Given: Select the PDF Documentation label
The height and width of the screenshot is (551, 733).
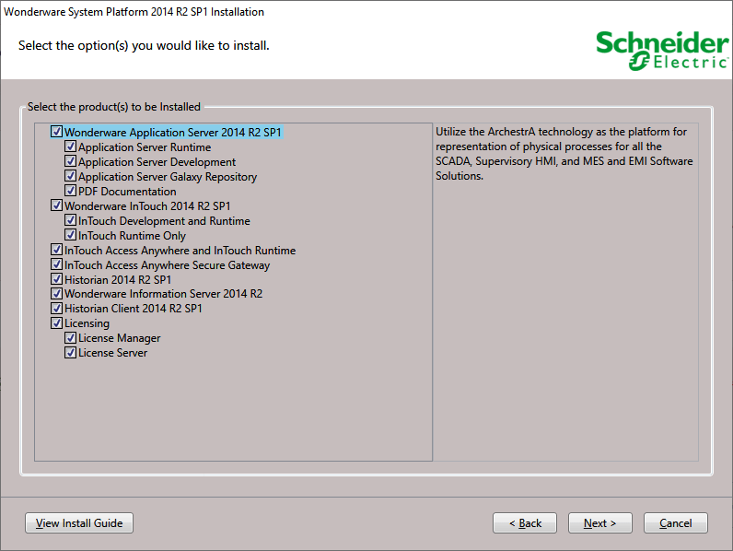Looking at the screenshot, I should point(127,192).
